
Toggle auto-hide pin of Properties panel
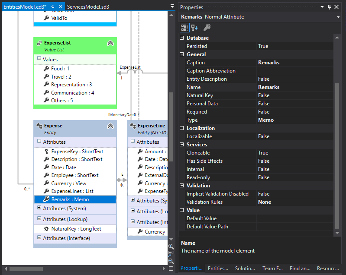coord(329,7)
